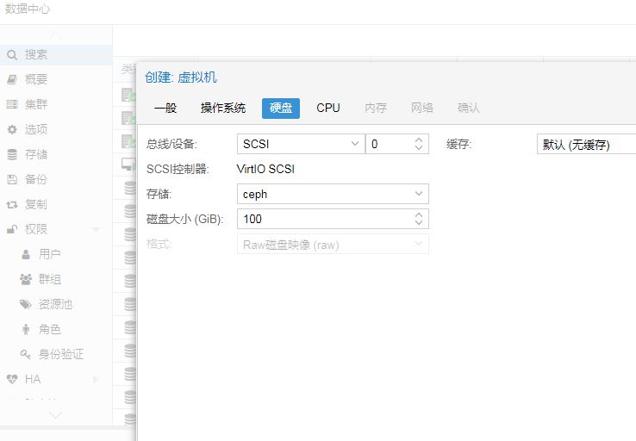This screenshot has height=441, width=636.
Task: Click the 存储 storage database icon
Action: click(x=12, y=154)
